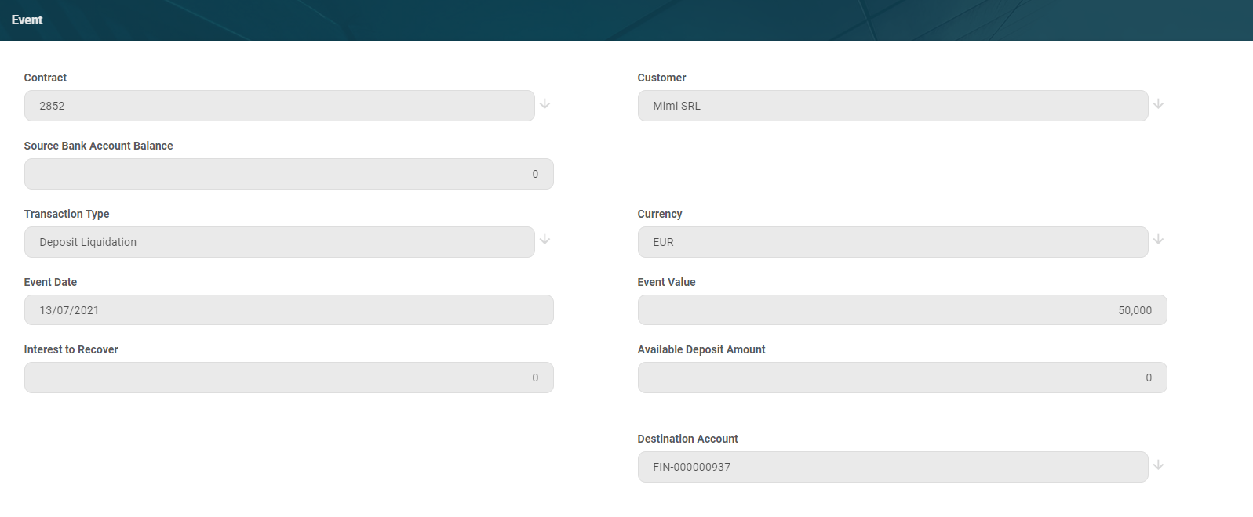This screenshot has width=1253, height=517.
Task: Hit the arrow icon beside Destination Account
Action: pos(1158,465)
